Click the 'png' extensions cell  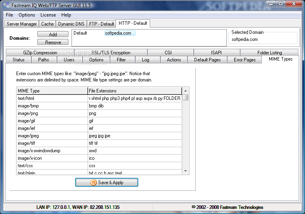point(134,113)
